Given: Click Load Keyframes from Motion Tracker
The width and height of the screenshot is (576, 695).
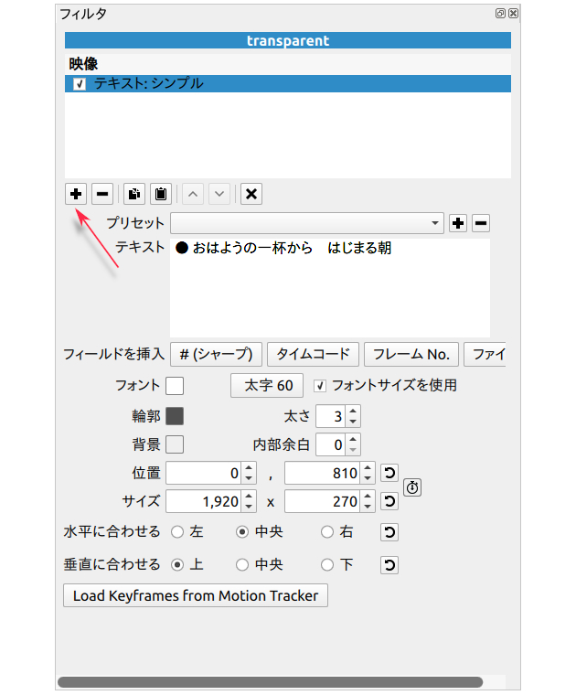Looking at the screenshot, I should 195,596.
